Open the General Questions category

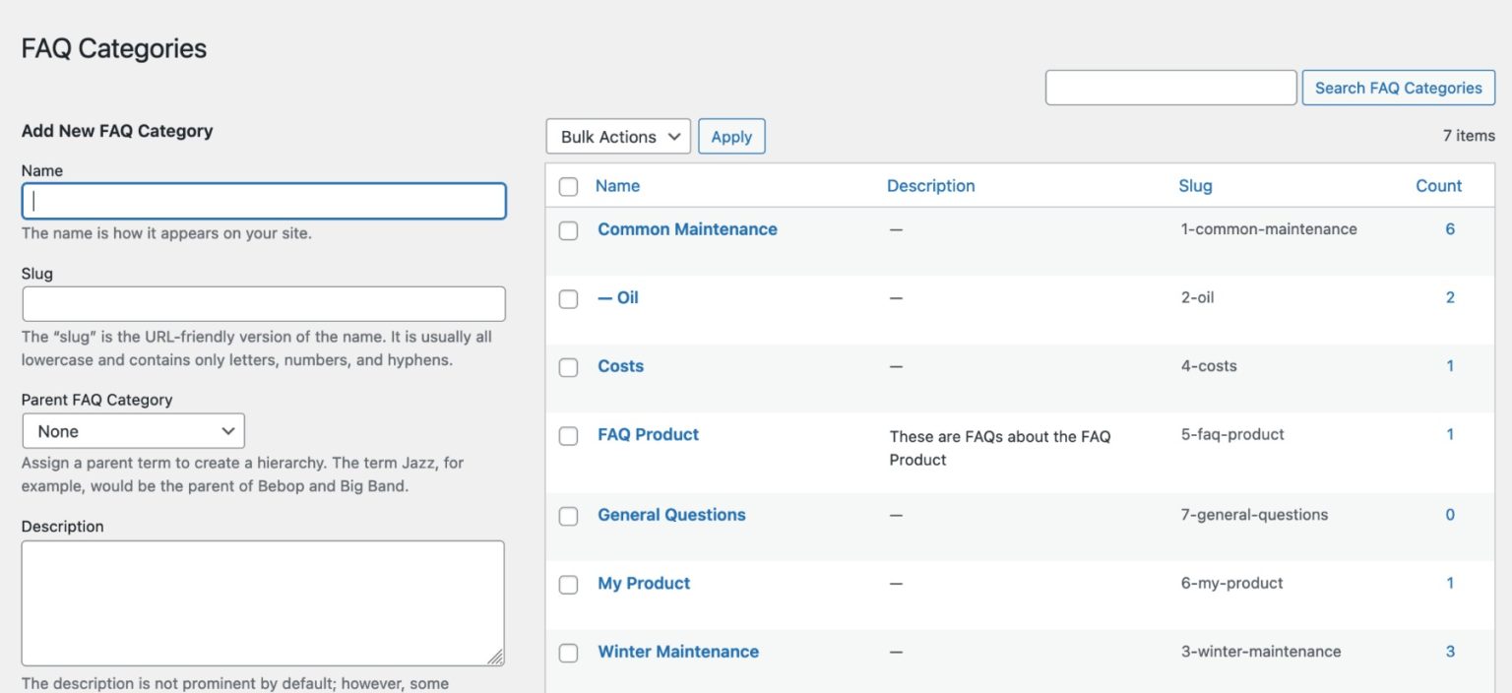[671, 514]
